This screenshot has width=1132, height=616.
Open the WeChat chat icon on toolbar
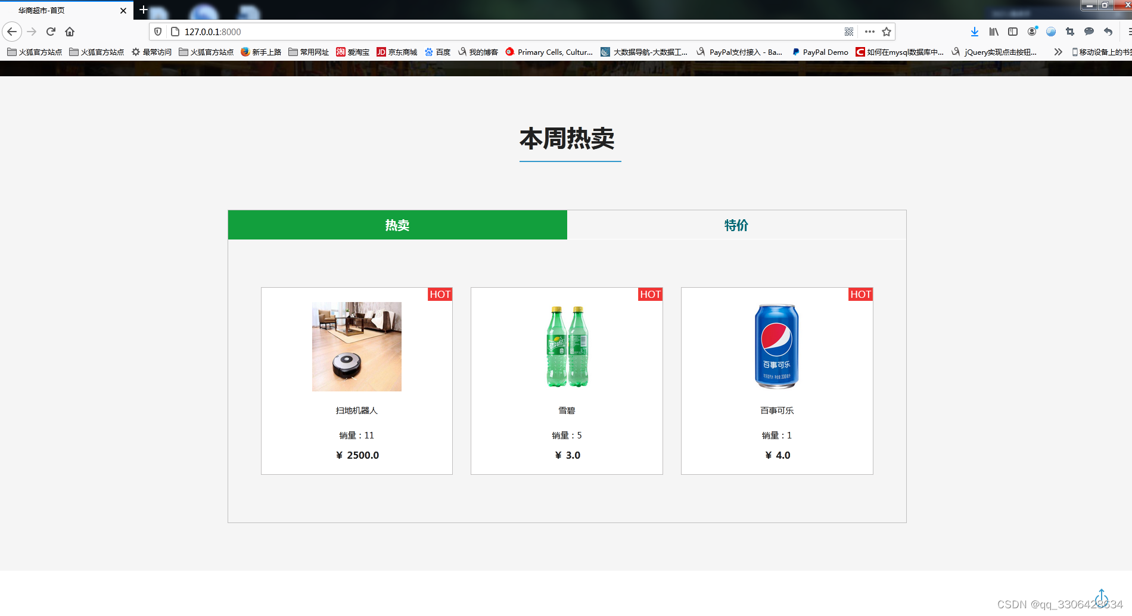coord(1089,32)
